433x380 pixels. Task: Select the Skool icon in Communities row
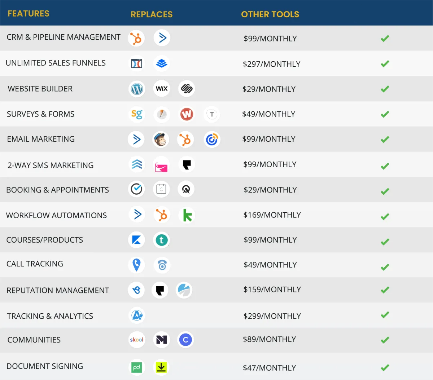tap(137, 340)
